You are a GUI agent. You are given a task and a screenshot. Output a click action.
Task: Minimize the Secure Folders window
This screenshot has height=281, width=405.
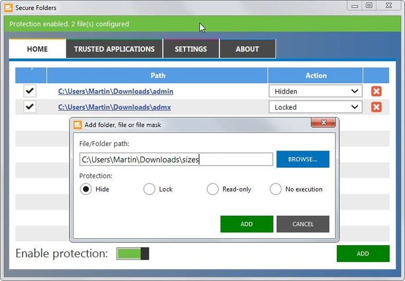(x=355, y=6)
